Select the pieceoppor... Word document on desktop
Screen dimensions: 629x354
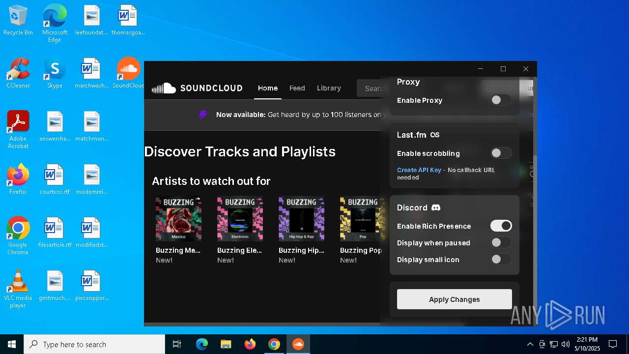pyautogui.click(x=91, y=286)
